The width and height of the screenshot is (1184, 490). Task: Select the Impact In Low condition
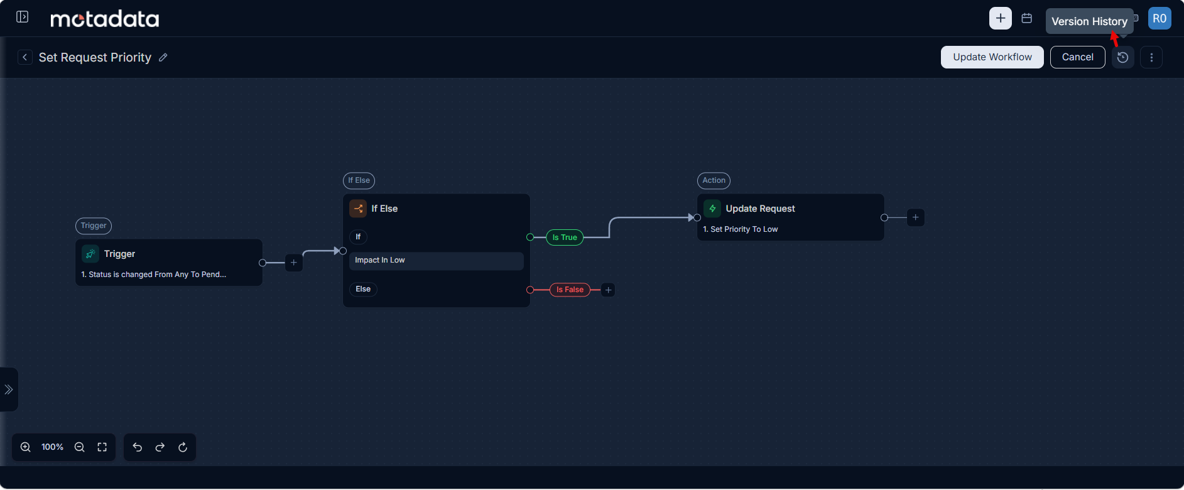pyautogui.click(x=437, y=261)
